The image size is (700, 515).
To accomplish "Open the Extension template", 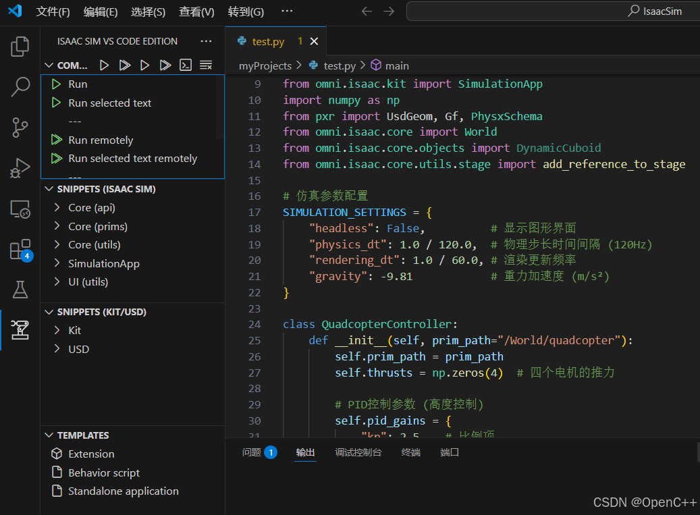I will click(132, 454).
